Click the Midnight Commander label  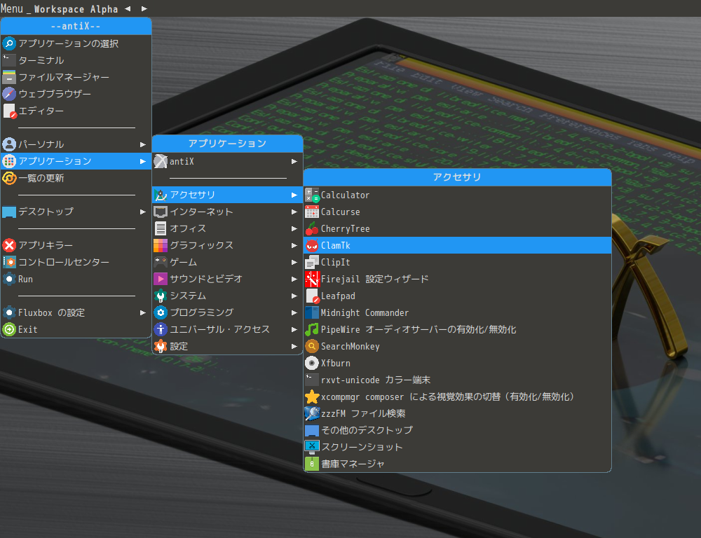(x=365, y=313)
